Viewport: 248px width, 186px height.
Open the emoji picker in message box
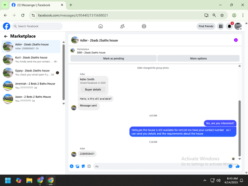(x=230, y=166)
